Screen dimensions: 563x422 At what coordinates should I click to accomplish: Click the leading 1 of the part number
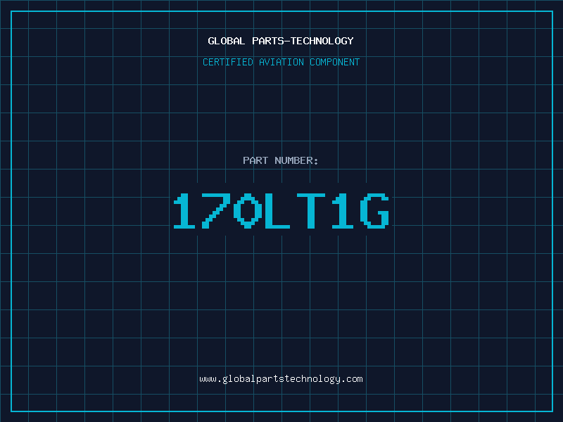184,210
